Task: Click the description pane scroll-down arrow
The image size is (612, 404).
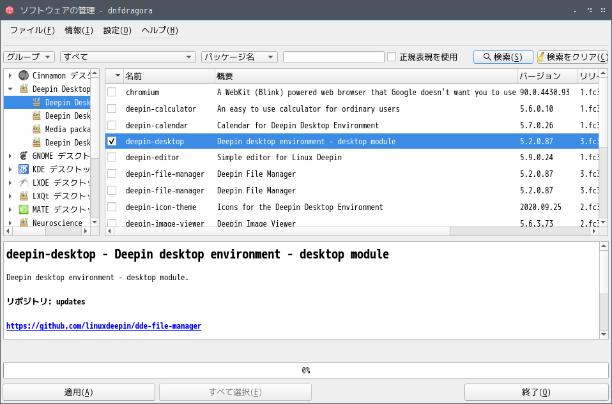Action: coord(604,334)
